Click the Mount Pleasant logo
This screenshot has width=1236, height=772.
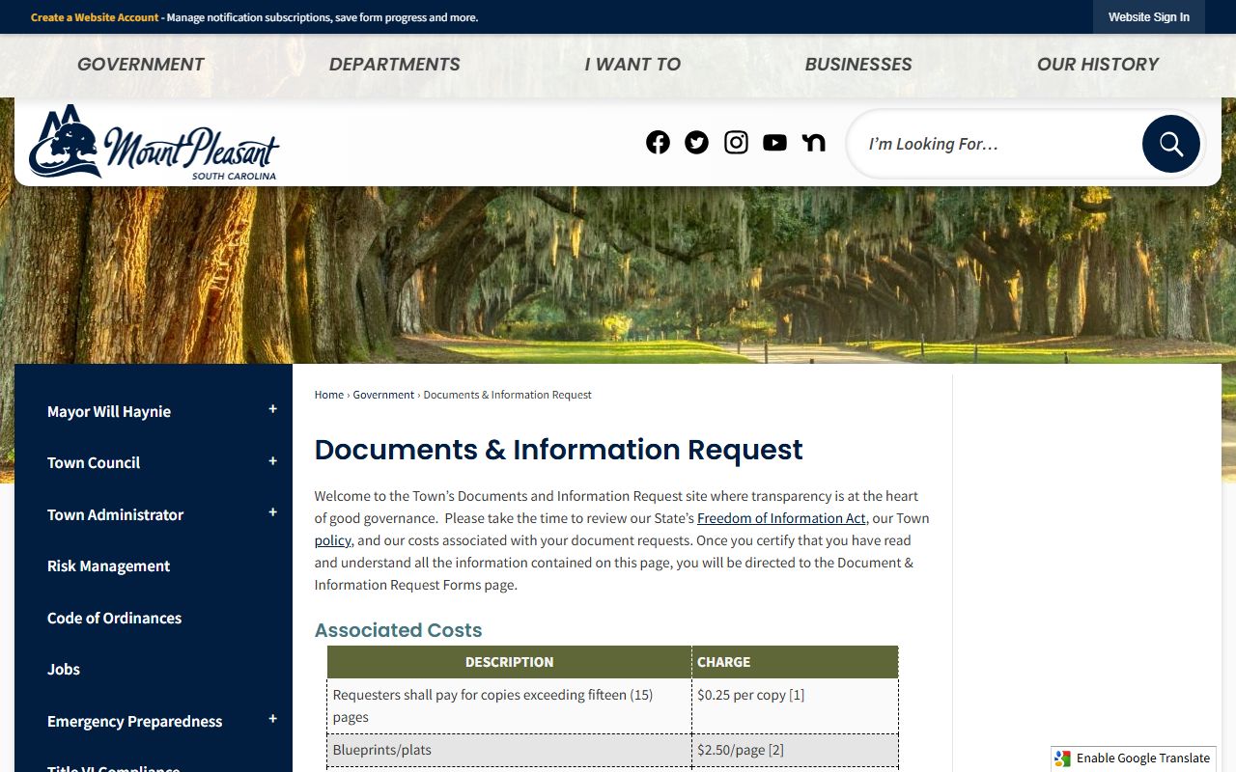[x=154, y=143]
